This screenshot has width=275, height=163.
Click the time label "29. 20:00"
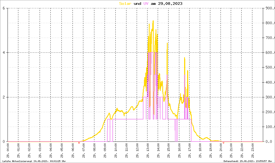pyautogui.click(x=221, y=151)
